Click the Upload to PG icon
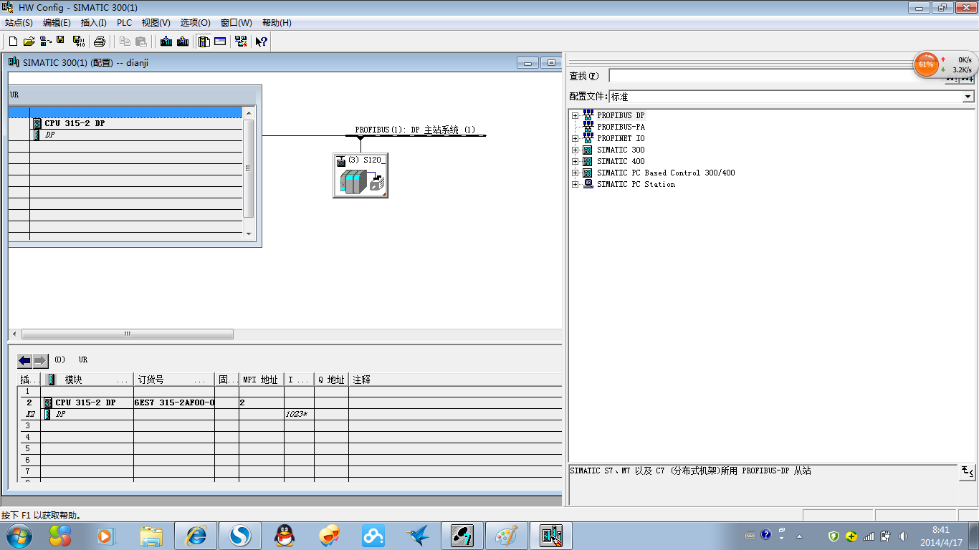Image resolution: width=979 pixels, height=550 pixels. (183, 42)
